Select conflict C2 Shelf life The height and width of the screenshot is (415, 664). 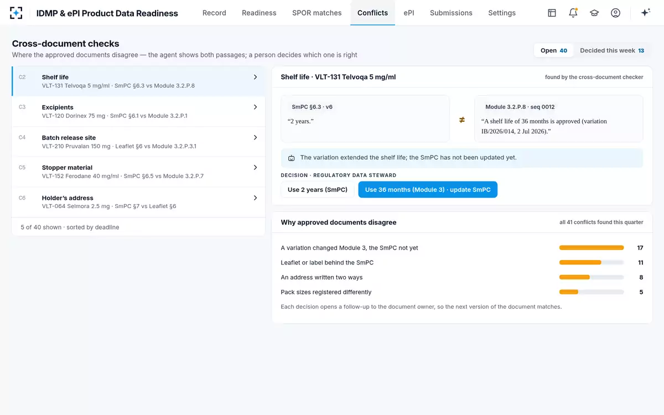pos(138,81)
